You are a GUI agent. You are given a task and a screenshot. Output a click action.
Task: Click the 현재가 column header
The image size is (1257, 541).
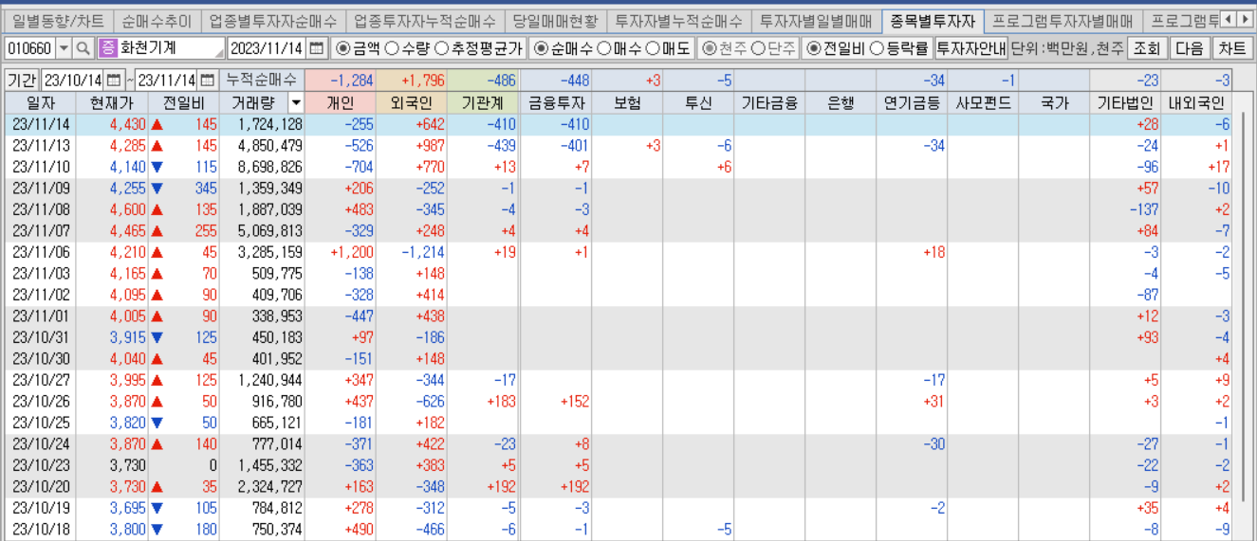[x=113, y=102]
